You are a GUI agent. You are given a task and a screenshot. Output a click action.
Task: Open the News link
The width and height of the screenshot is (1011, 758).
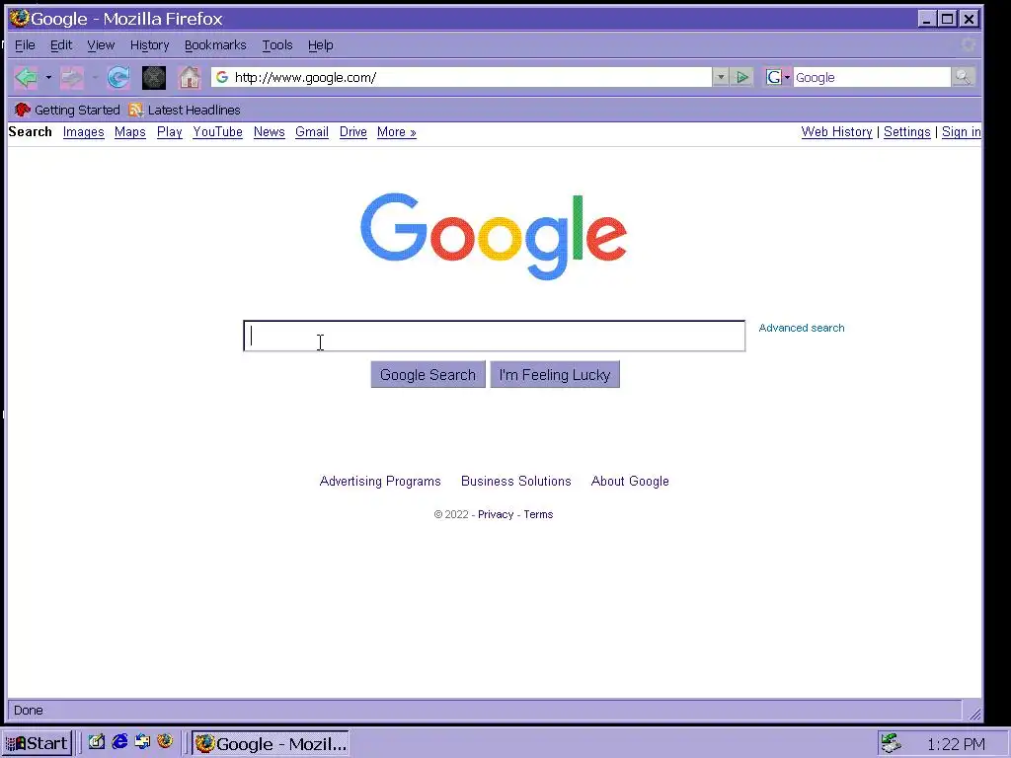click(x=269, y=132)
